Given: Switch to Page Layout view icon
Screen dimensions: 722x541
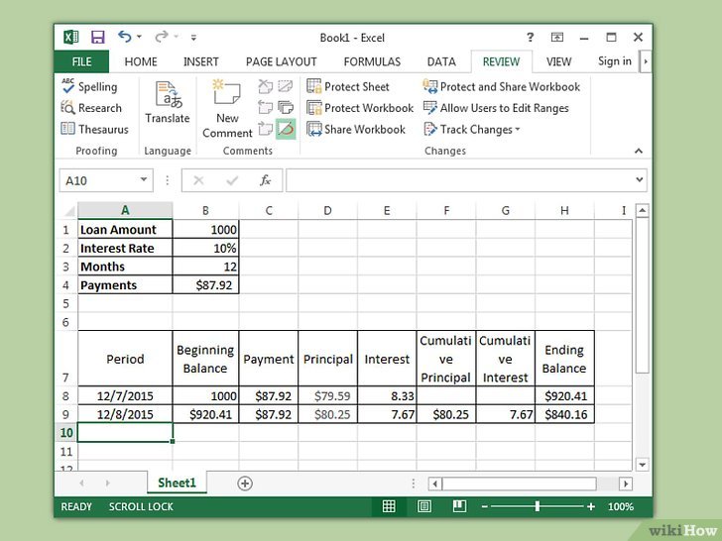Looking at the screenshot, I should point(424,506).
